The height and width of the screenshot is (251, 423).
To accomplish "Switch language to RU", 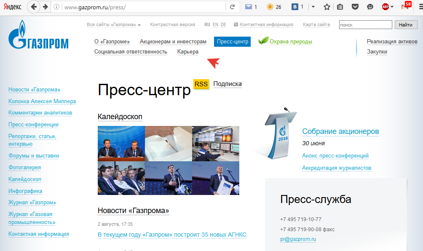I will coord(207,24).
